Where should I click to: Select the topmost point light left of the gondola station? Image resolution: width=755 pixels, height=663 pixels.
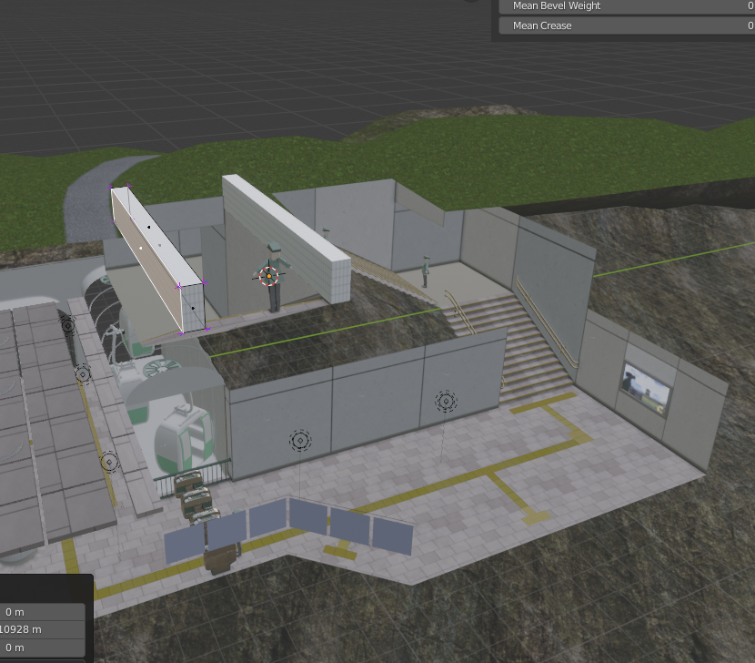coord(67,325)
